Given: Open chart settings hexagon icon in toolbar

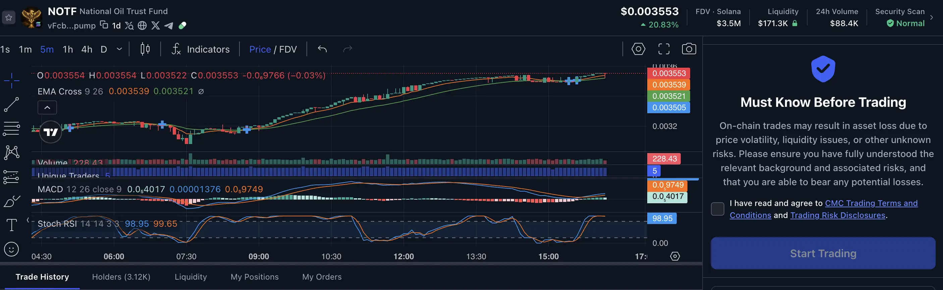Looking at the screenshot, I should click(x=638, y=49).
